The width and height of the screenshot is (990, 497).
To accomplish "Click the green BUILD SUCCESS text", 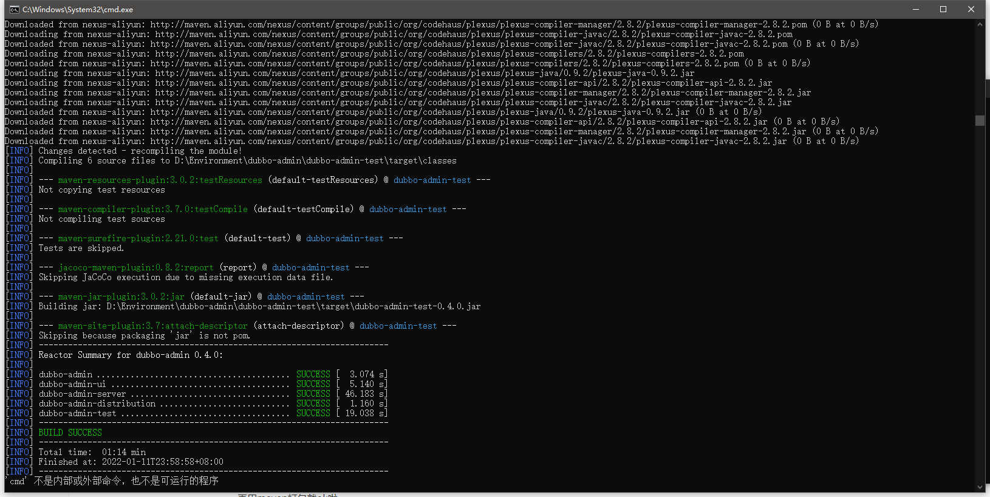I will point(70,433).
